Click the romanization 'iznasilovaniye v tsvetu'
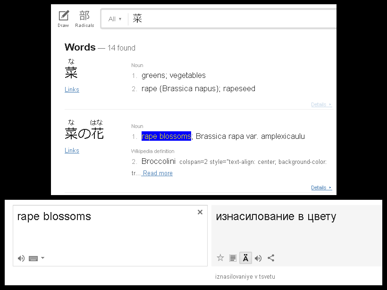This screenshot has height=290, width=387. pyautogui.click(x=245, y=277)
